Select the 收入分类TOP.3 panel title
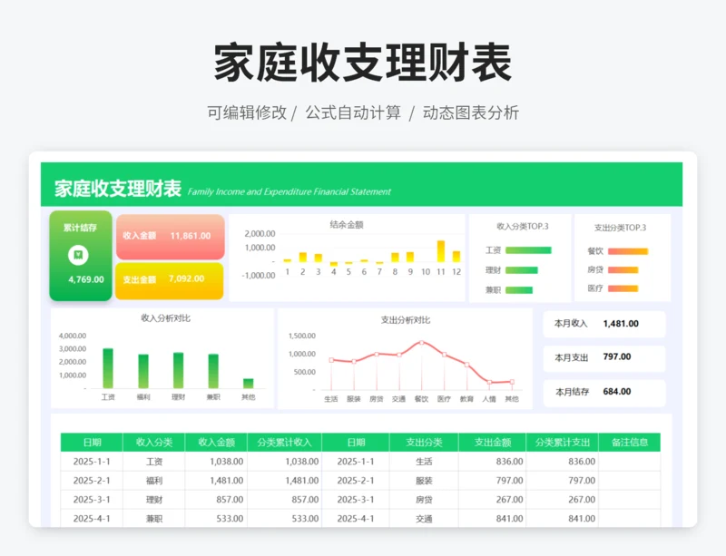Screen dimensions: 726x556 (x=523, y=227)
